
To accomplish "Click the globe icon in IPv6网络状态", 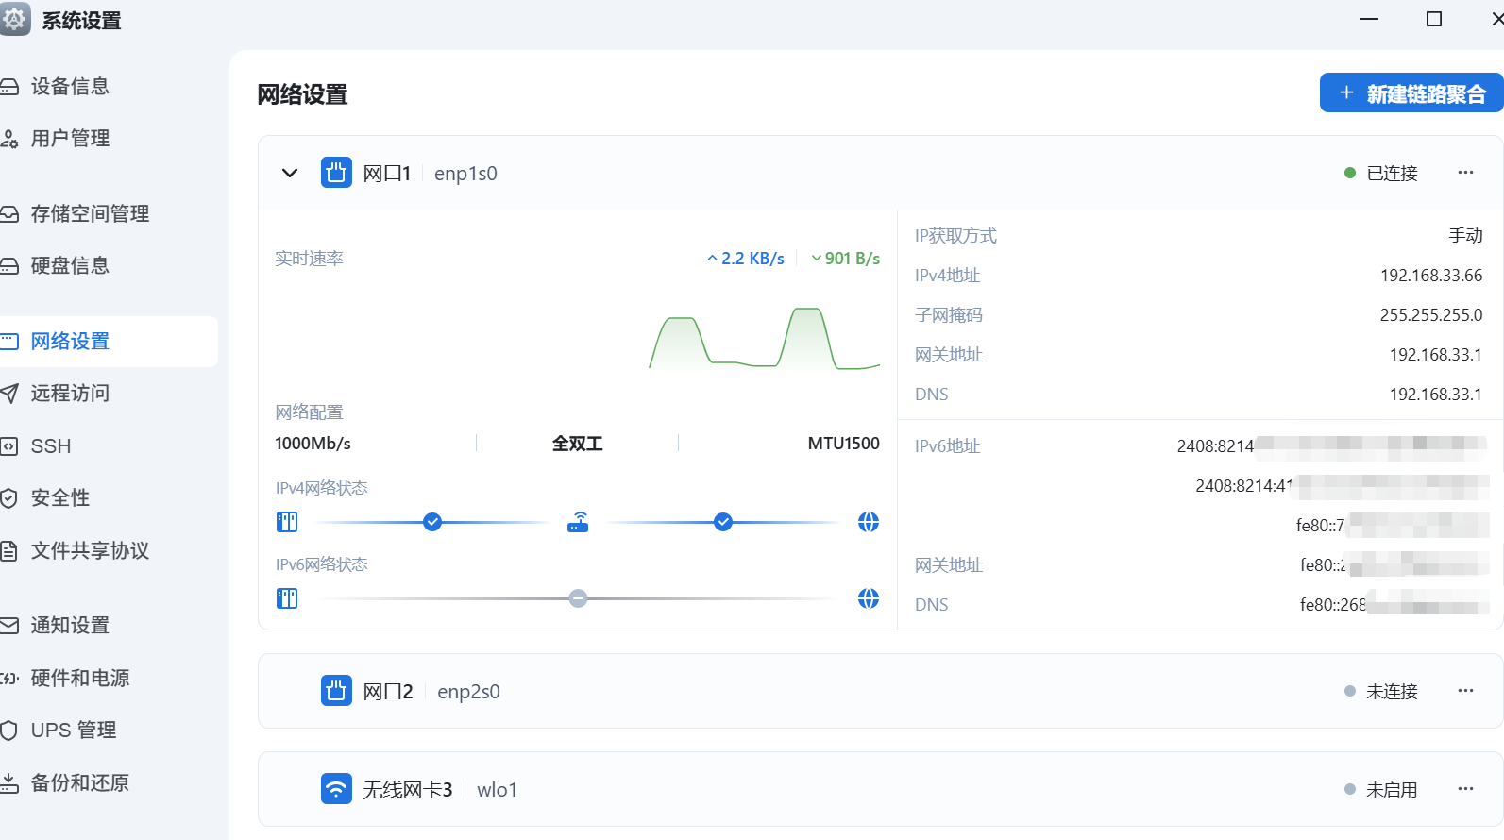I will click(x=869, y=598).
